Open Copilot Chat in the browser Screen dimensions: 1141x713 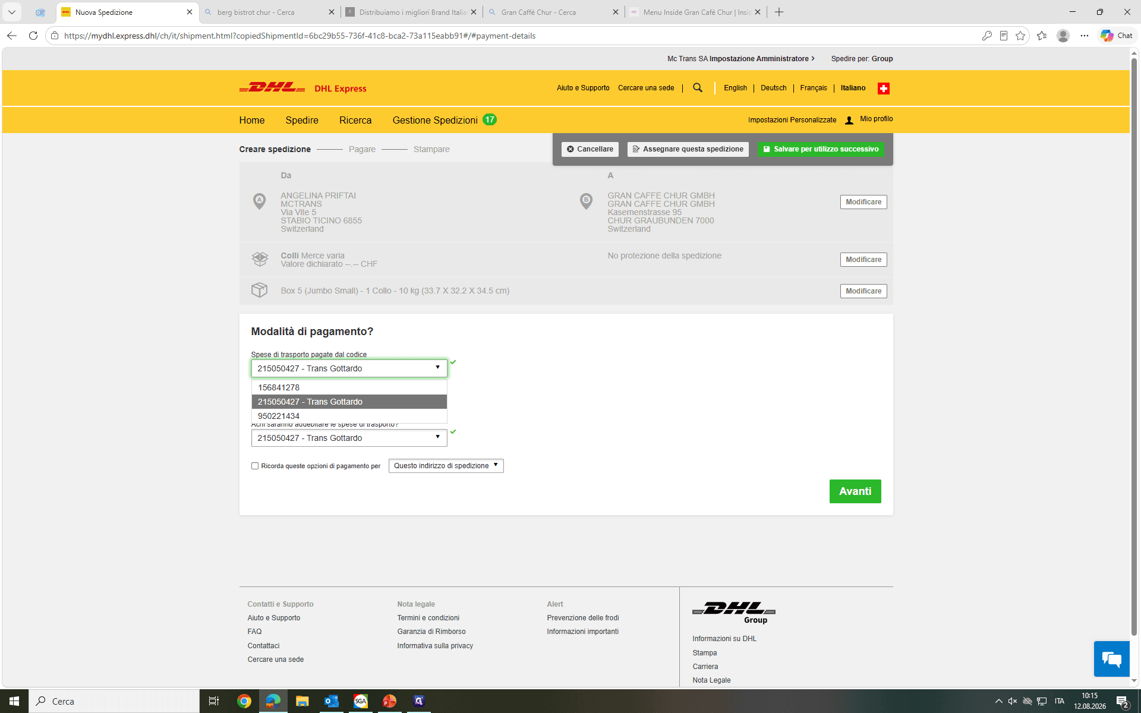coord(1117,36)
